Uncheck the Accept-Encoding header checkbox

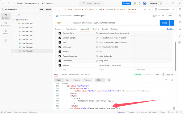click(60, 56)
